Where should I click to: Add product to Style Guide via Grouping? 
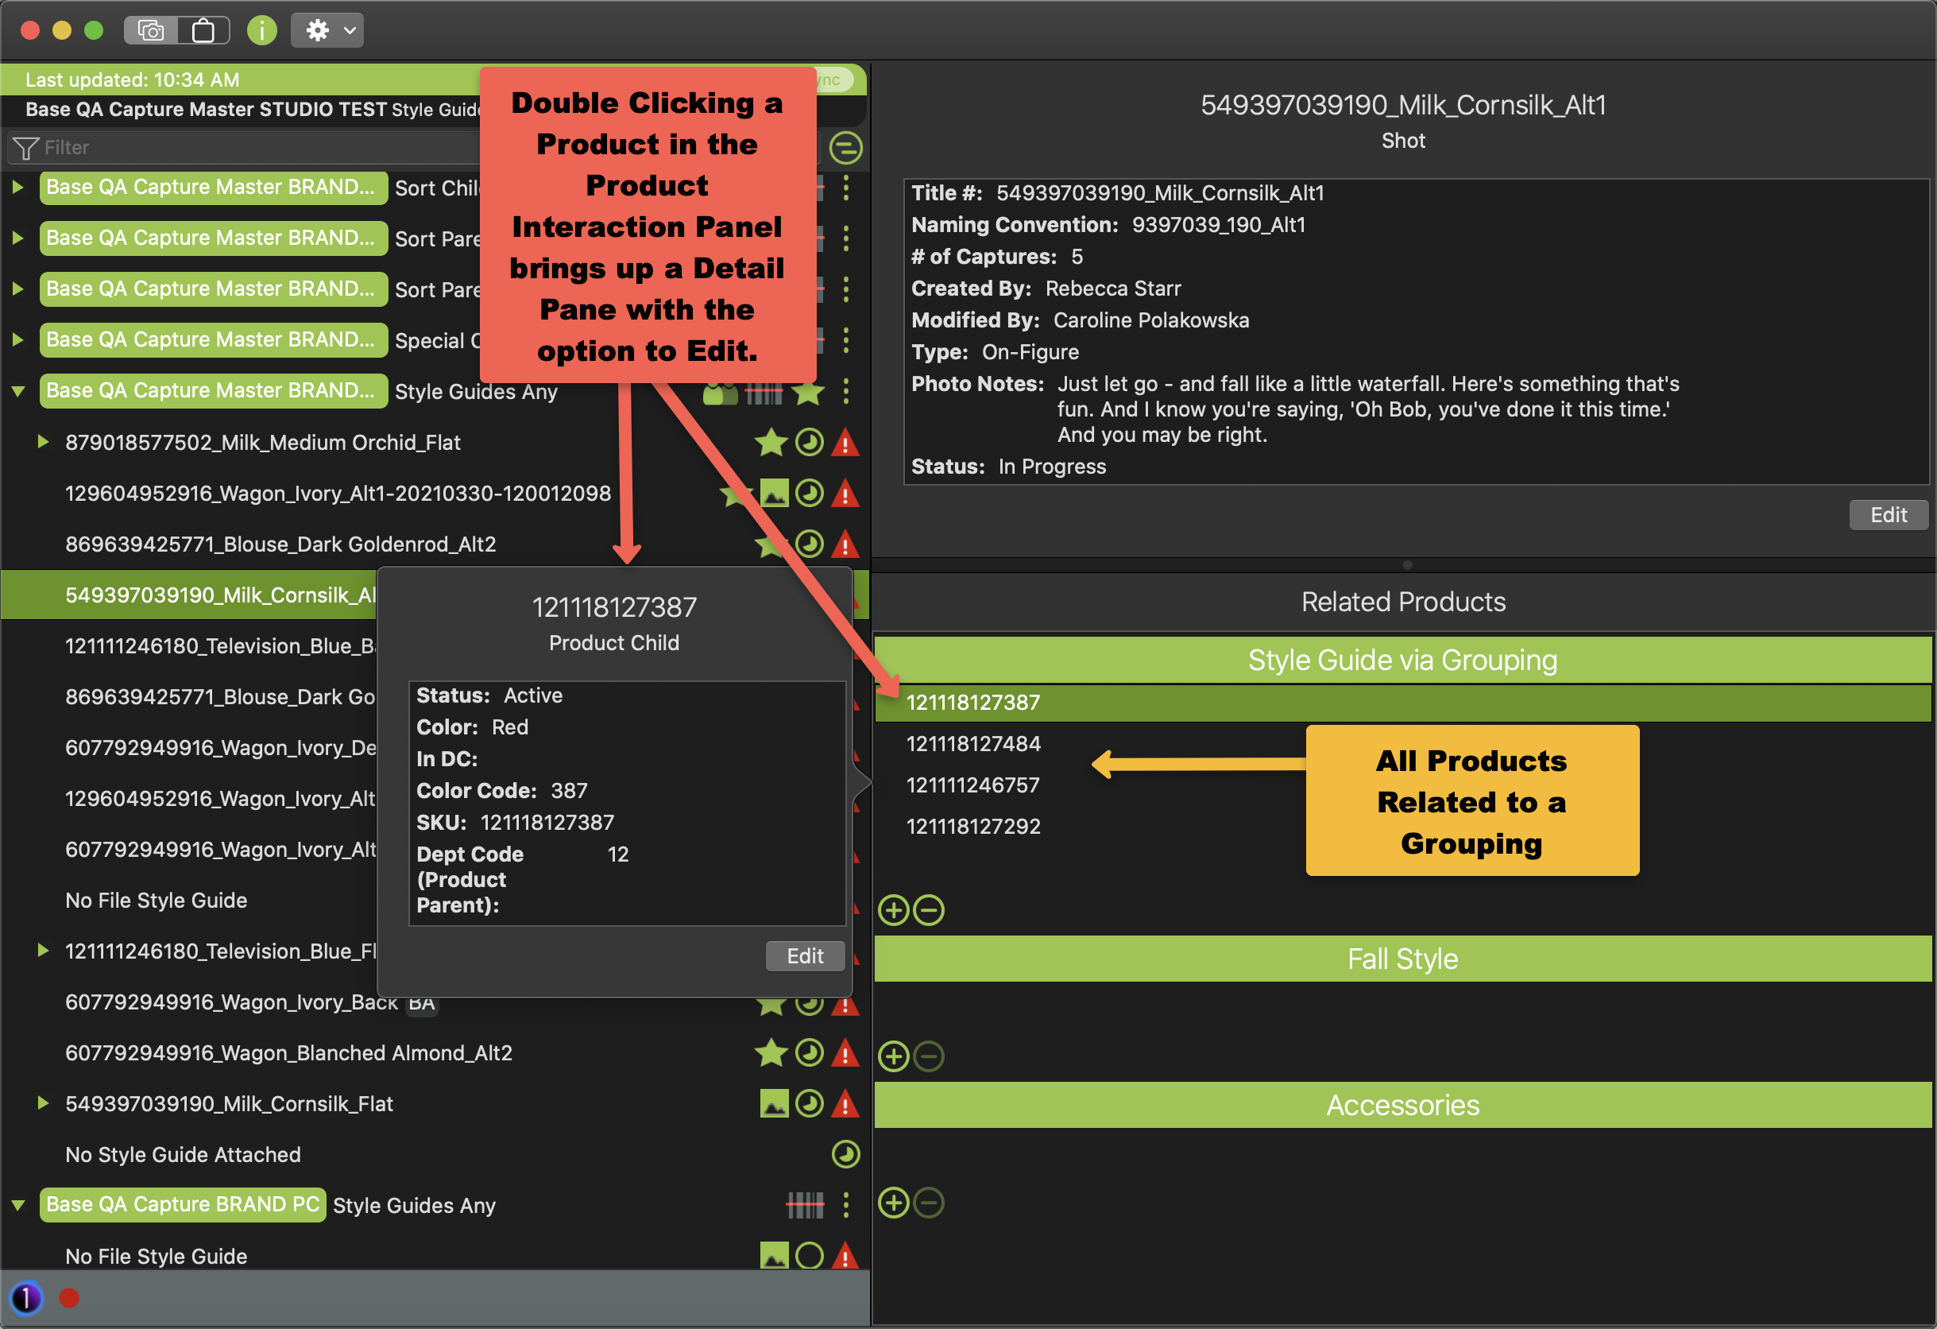click(x=894, y=909)
